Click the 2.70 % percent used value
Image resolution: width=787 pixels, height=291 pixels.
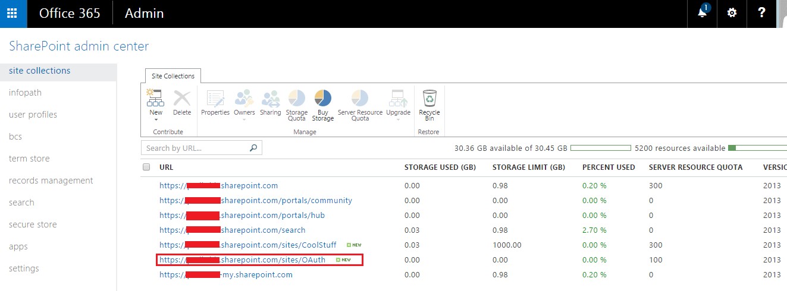(x=594, y=230)
